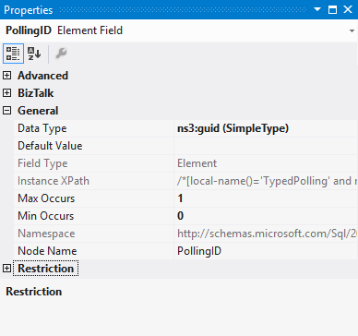Viewport: 358px width, 336px height.
Task: Switch to Categorized view icon
Action: (x=13, y=54)
